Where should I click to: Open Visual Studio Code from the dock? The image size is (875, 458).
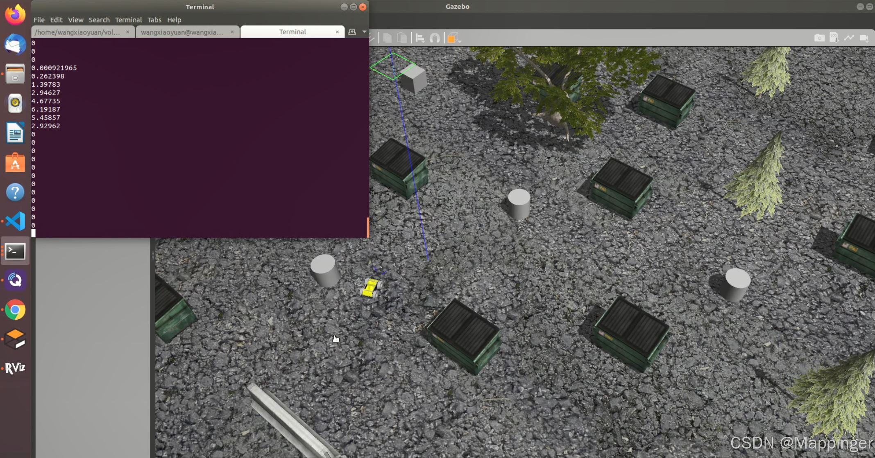15,221
